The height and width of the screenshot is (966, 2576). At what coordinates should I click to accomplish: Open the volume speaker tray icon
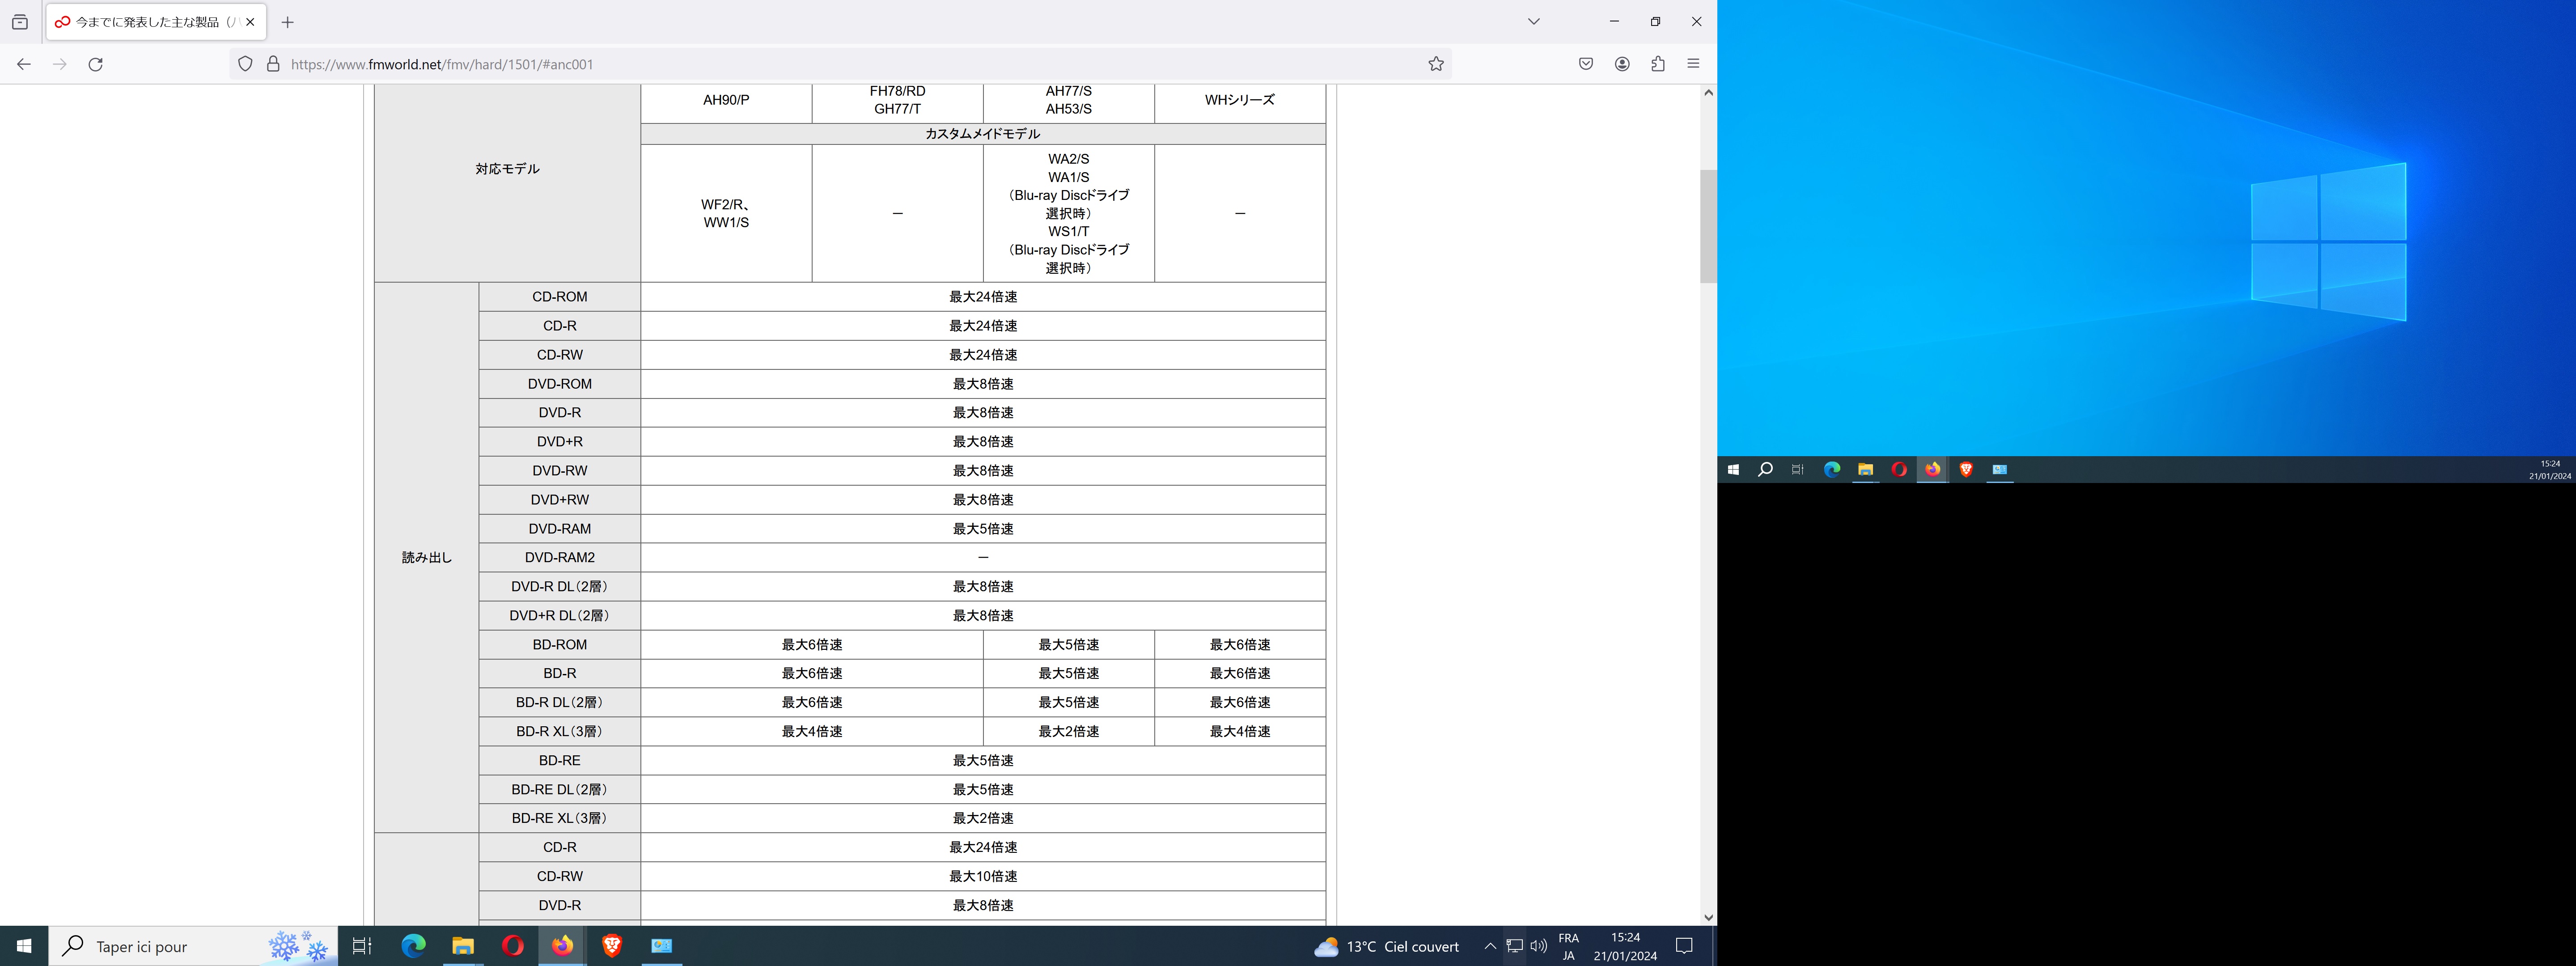point(1539,946)
